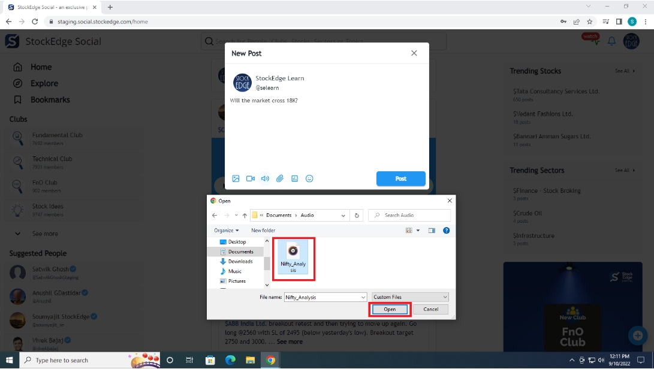Click the video camera icon in New Post
Image resolution: width=654 pixels, height=369 pixels.
(251, 179)
